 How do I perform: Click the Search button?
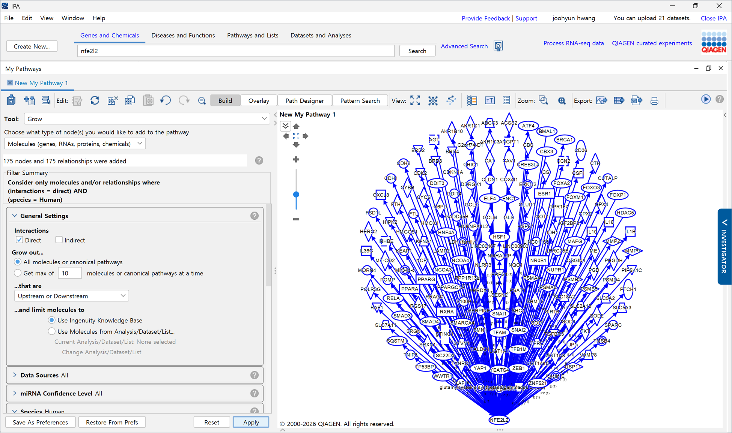[417, 51]
